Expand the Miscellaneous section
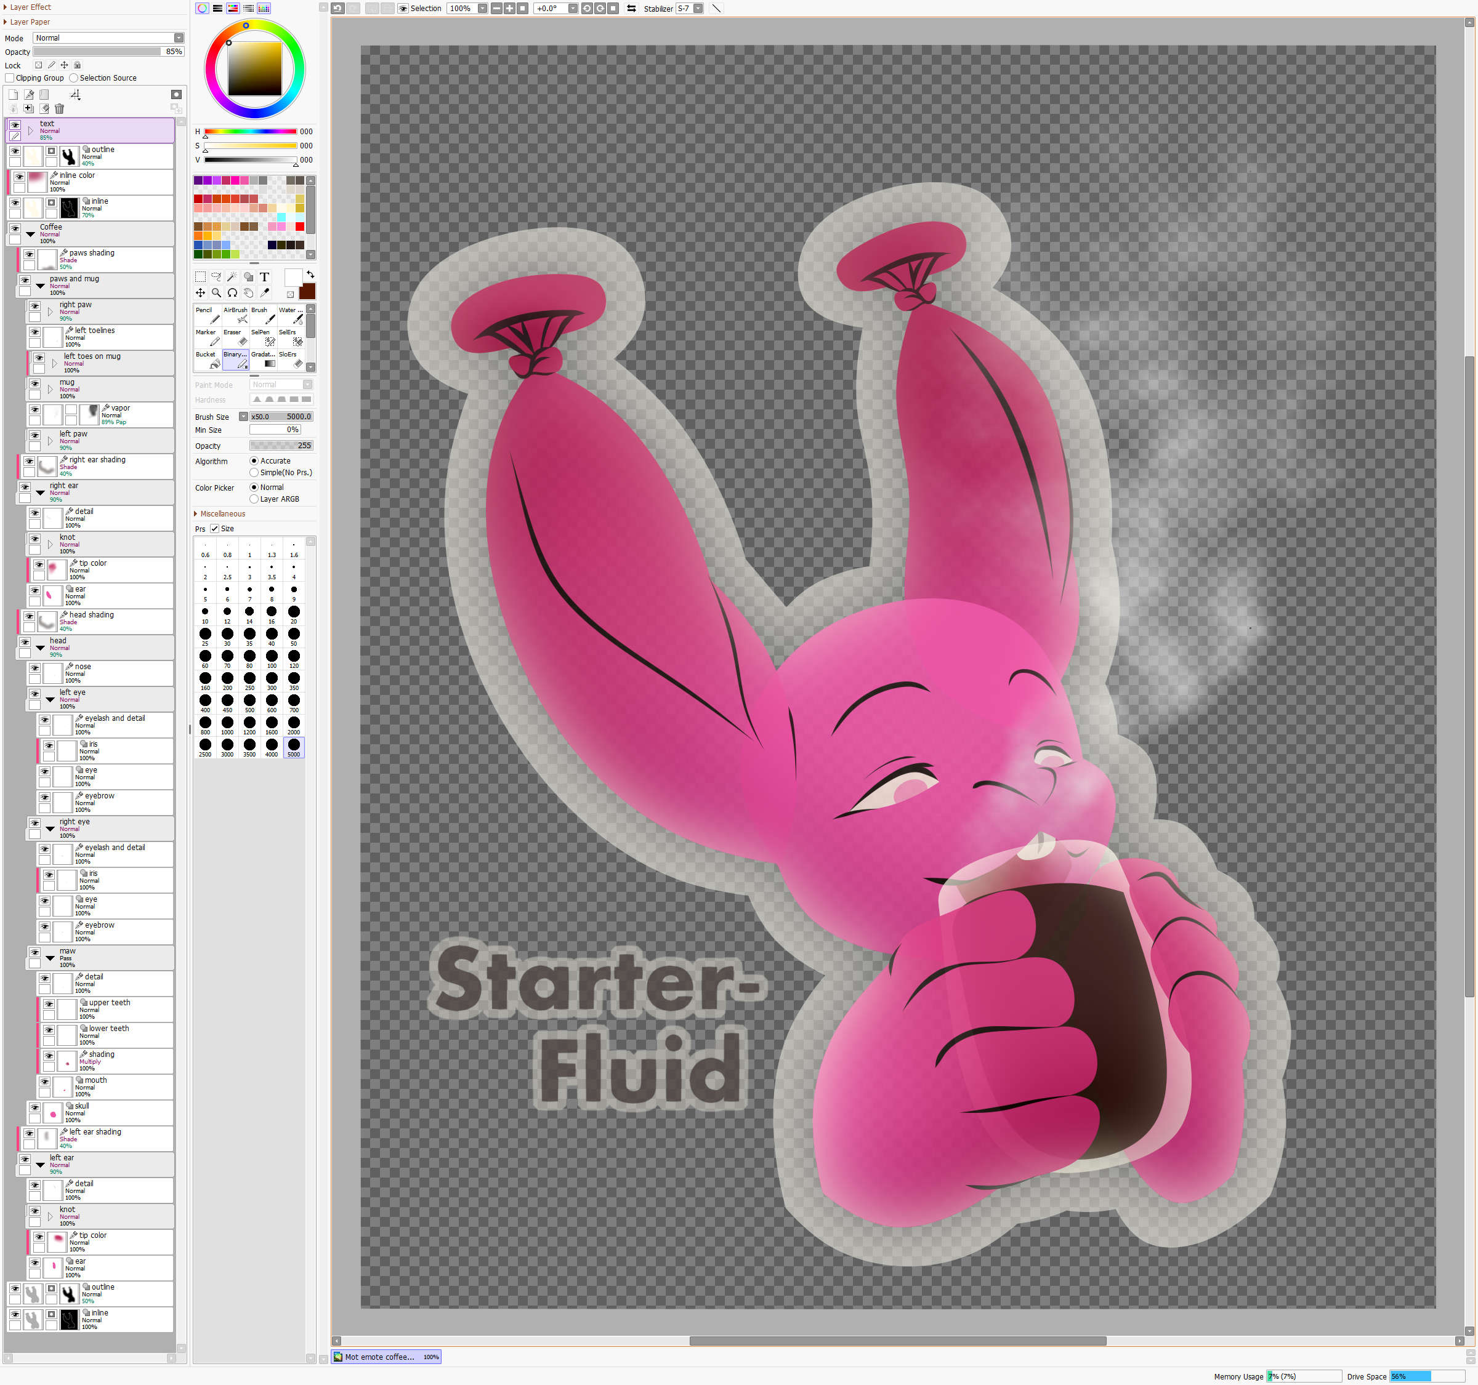 coord(221,514)
